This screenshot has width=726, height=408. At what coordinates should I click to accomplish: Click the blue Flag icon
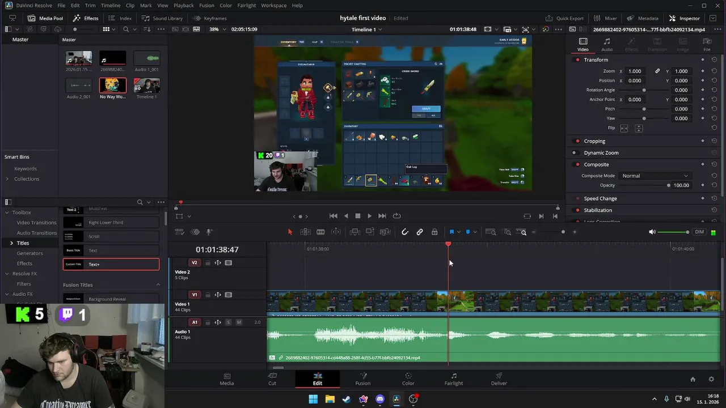point(451,232)
